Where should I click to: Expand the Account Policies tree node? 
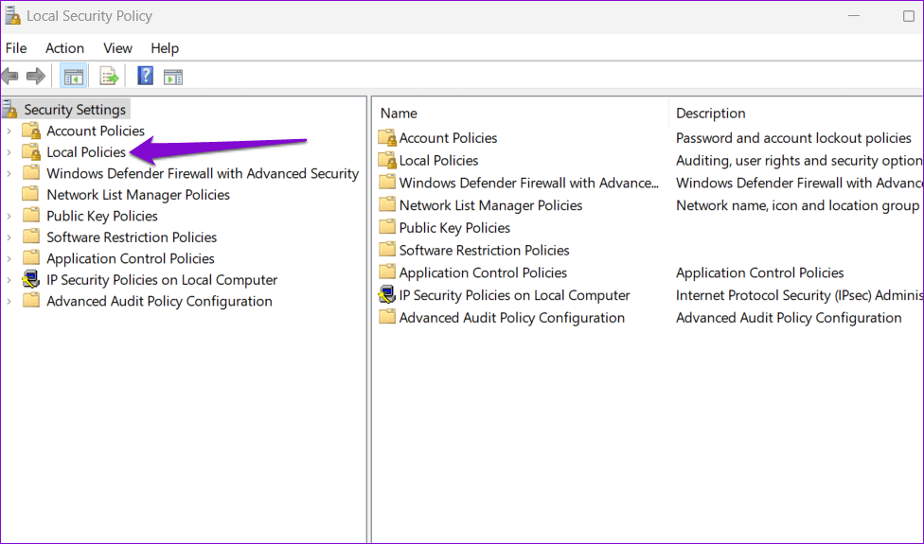(9, 131)
